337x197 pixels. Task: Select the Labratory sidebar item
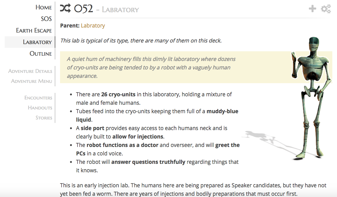(x=37, y=42)
